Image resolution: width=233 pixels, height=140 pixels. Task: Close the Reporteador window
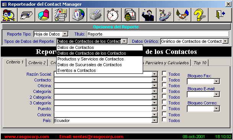pos(228,4)
